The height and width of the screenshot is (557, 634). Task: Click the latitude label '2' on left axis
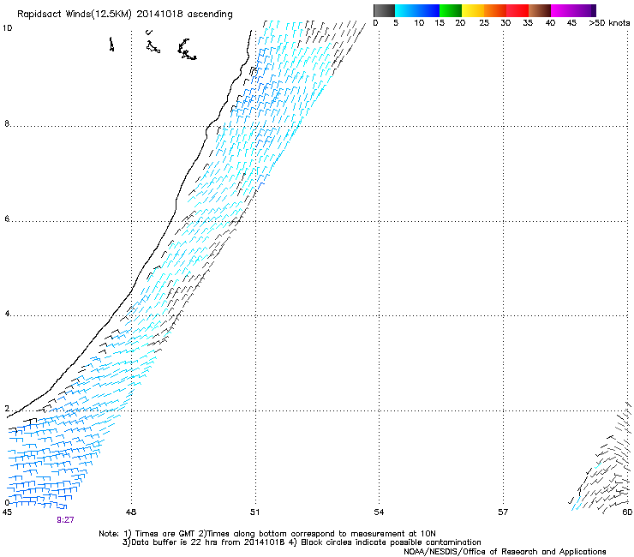tap(7, 409)
